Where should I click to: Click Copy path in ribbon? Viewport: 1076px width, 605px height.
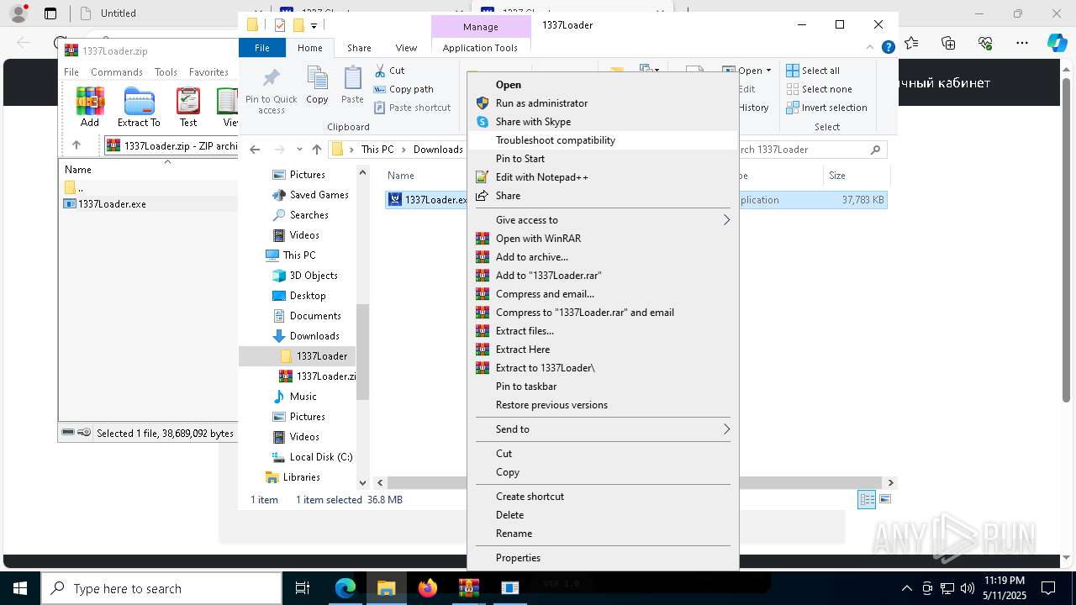coord(403,89)
